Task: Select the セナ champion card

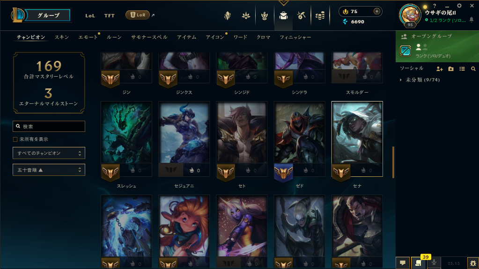Action: click(357, 139)
